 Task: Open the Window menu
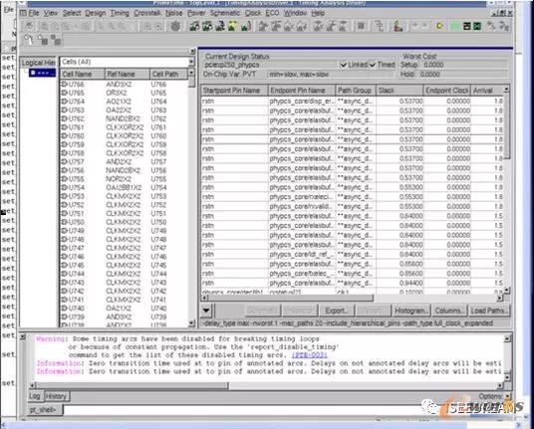pyautogui.click(x=295, y=13)
